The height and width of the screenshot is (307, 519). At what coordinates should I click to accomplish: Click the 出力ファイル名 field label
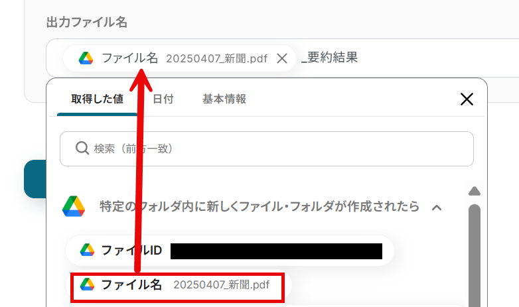click(87, 22)
